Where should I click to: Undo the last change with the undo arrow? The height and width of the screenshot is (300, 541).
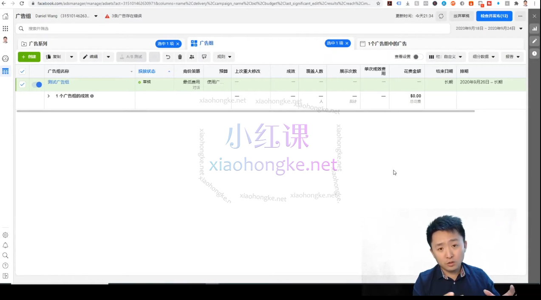click(x=168, y=57)
